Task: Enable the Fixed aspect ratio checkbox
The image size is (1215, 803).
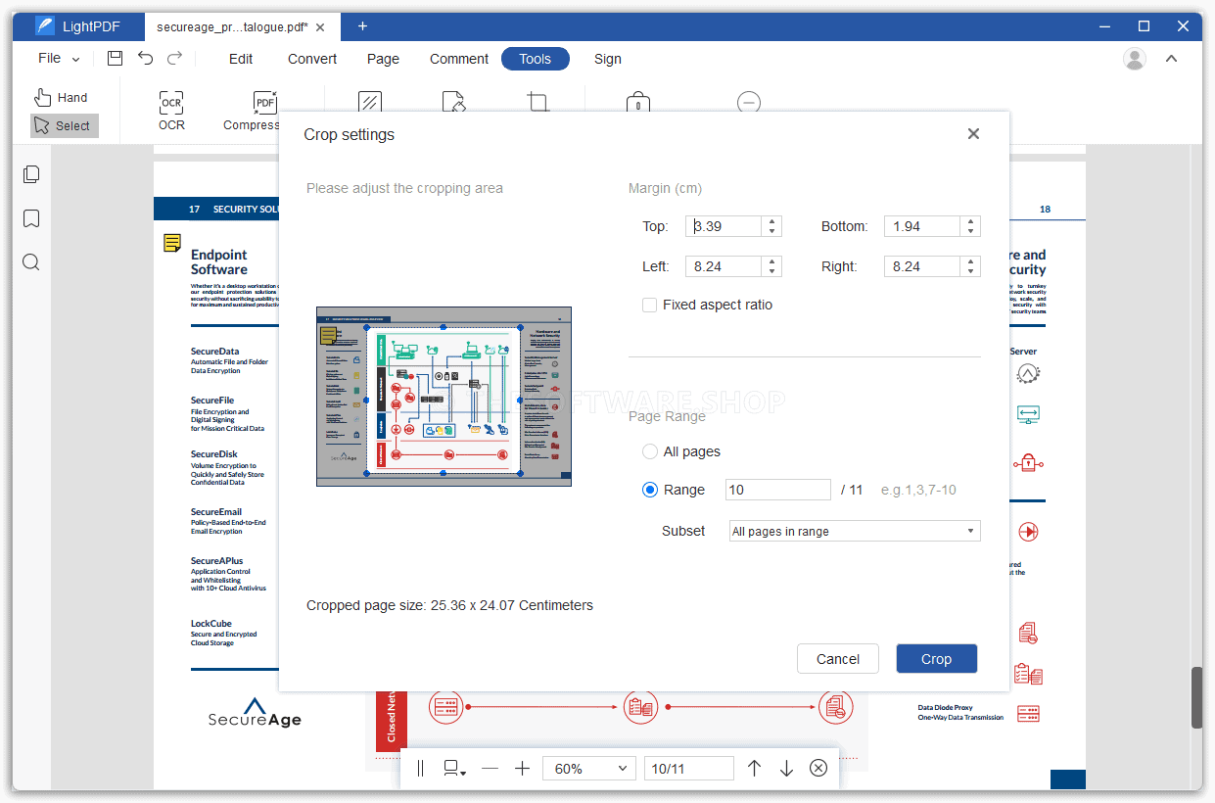Action: [649, 305]
